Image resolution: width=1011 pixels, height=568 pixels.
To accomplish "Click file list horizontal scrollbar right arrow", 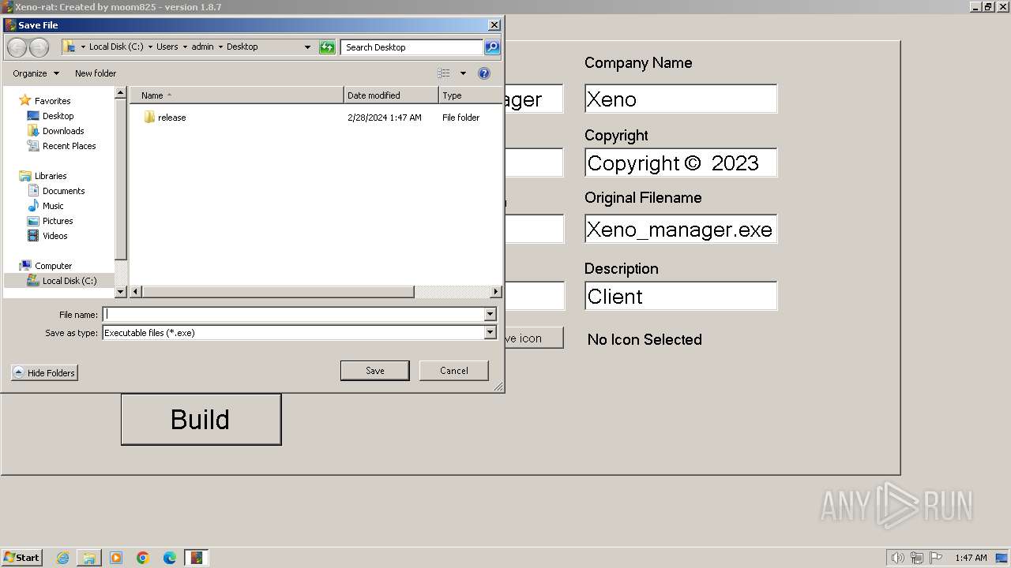I will pos(495,292).
